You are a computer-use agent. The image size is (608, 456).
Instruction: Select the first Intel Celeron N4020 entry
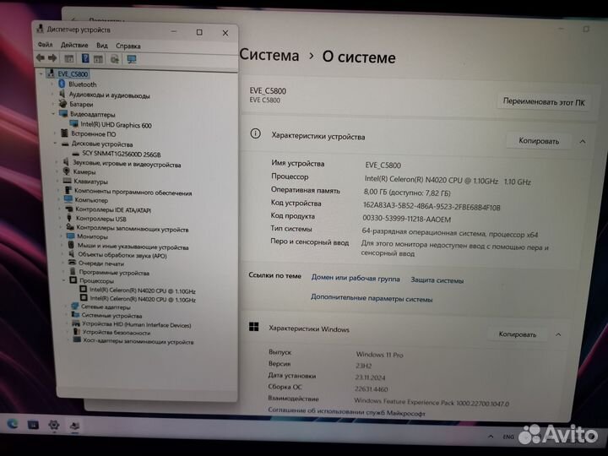point(143,290)
